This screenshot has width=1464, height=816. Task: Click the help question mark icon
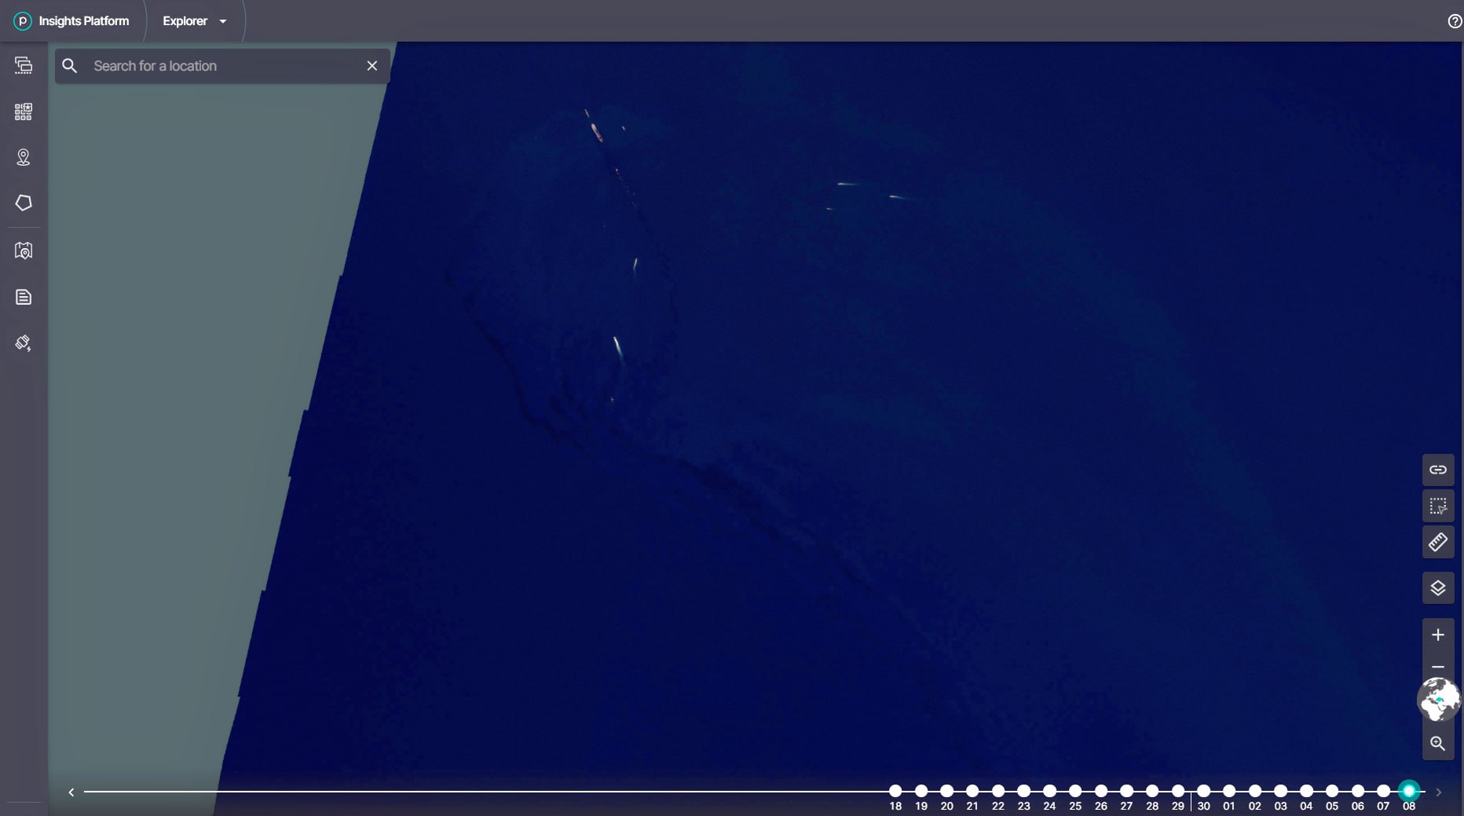tap(1455, 21)
